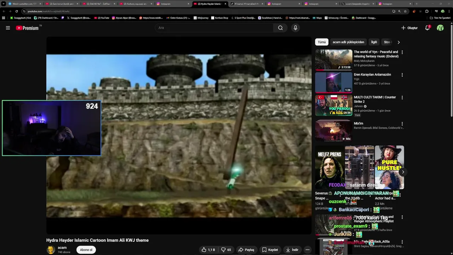Advance Shorts shelf with right arrow
The height and width of the screenshot is (255, 453).
pos(403,172)
